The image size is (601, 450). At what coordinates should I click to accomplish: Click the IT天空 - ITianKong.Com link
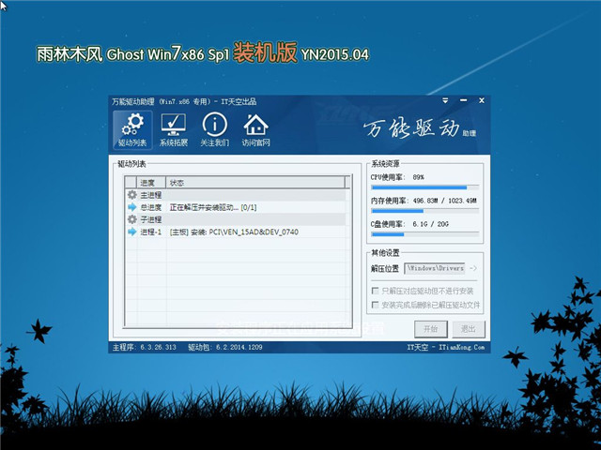point(446,347)
